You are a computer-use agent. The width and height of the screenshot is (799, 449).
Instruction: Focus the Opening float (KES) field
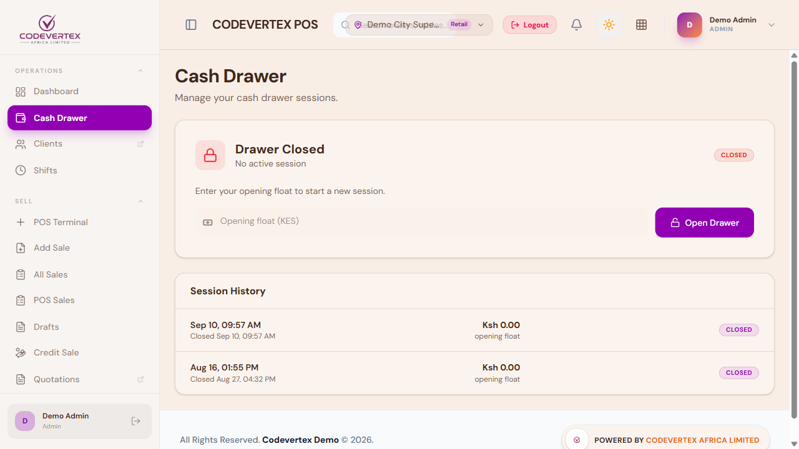point(421,221)
